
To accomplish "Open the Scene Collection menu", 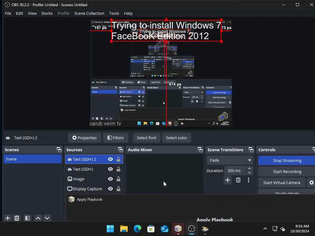I will [x=89, y=13].
